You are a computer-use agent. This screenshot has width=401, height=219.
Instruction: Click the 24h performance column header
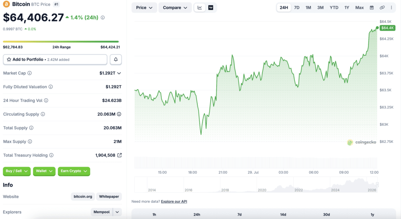pyautogui.click(x=197, y=214)
